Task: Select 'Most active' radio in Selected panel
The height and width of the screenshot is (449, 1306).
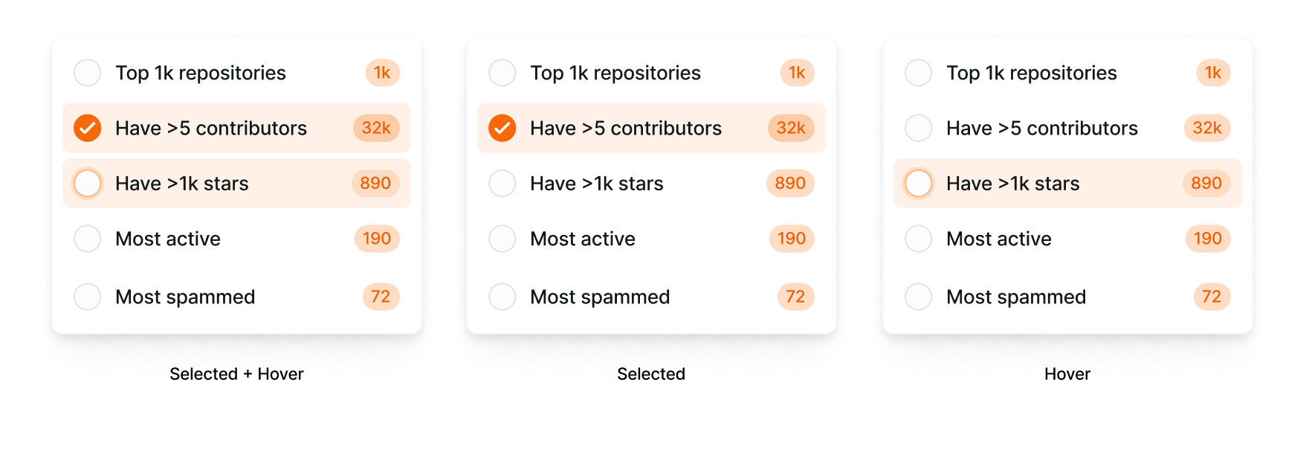Action: (x=502, y=239)
